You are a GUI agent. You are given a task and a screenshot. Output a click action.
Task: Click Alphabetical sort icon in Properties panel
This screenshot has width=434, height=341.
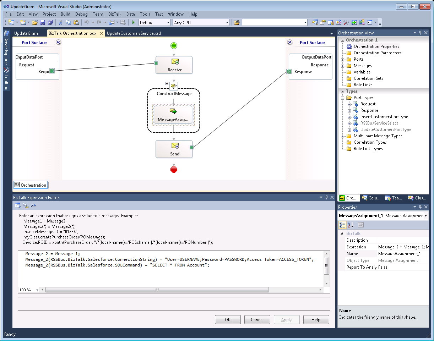coord(350,225)
